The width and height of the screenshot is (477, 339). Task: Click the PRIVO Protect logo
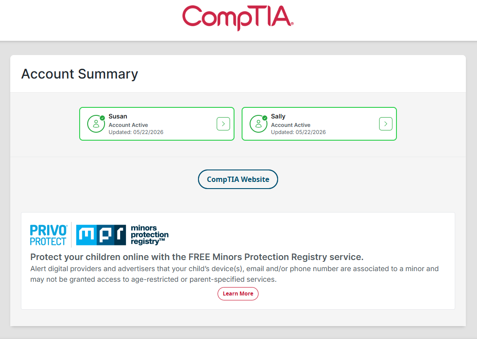click(49, 235)
